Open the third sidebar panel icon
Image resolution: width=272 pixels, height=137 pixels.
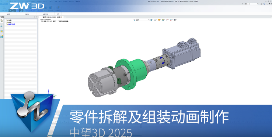click(x=2, y=31)
